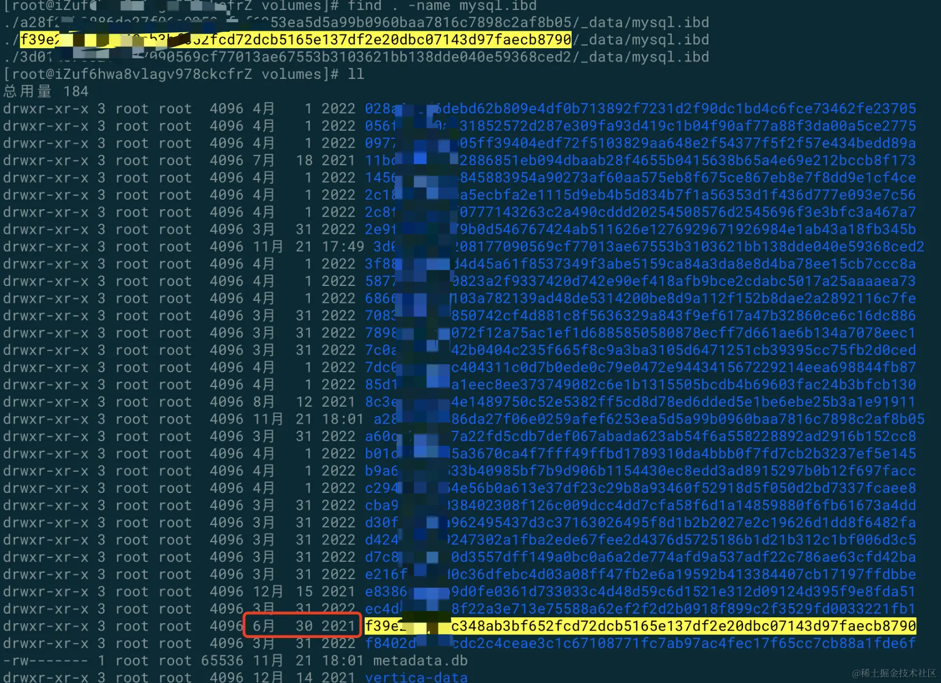Screen dimensions: 941x683
Task: Select the 'll' command on the prompt line
Action: pyautogui.click(x=356, y=74)
